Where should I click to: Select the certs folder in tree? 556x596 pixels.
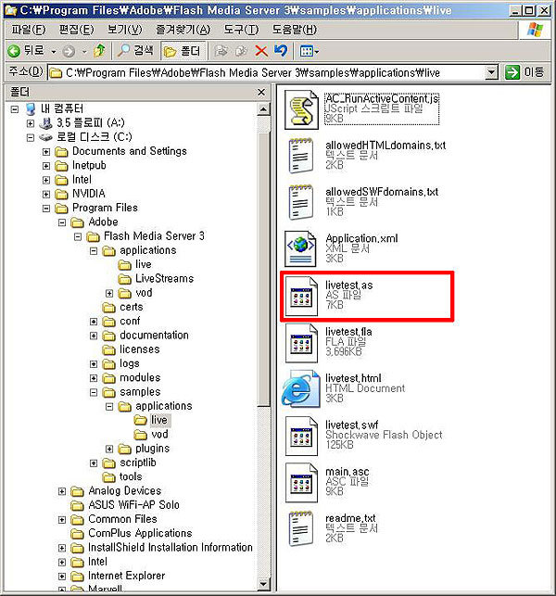pos(122,307)
